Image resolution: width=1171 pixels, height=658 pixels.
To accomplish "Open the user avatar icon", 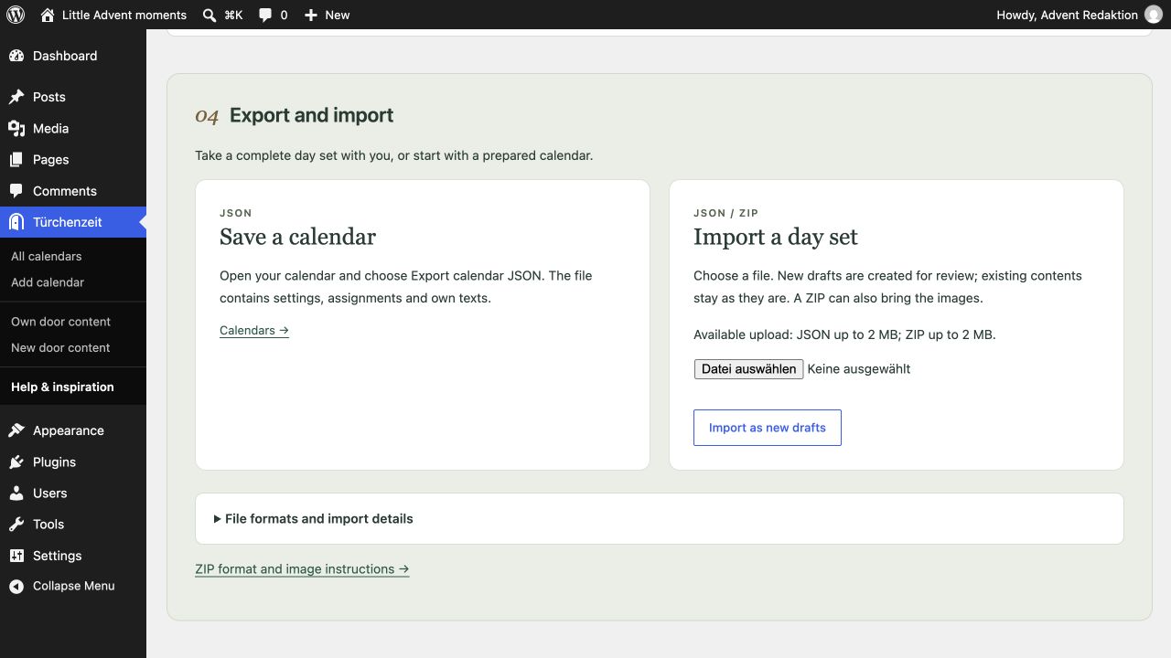I will [x=1153, y=15].
